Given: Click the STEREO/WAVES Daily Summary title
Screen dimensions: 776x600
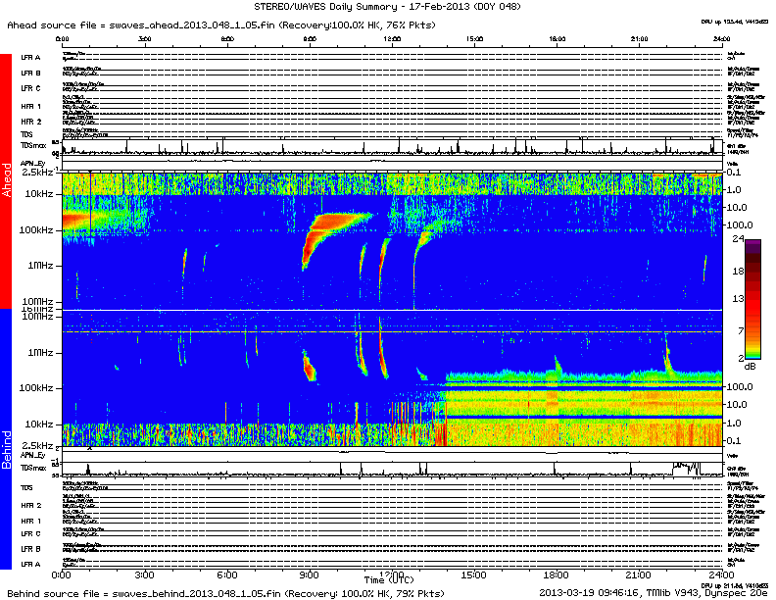Looking at the screenshot, I should (x=387, y=8).
